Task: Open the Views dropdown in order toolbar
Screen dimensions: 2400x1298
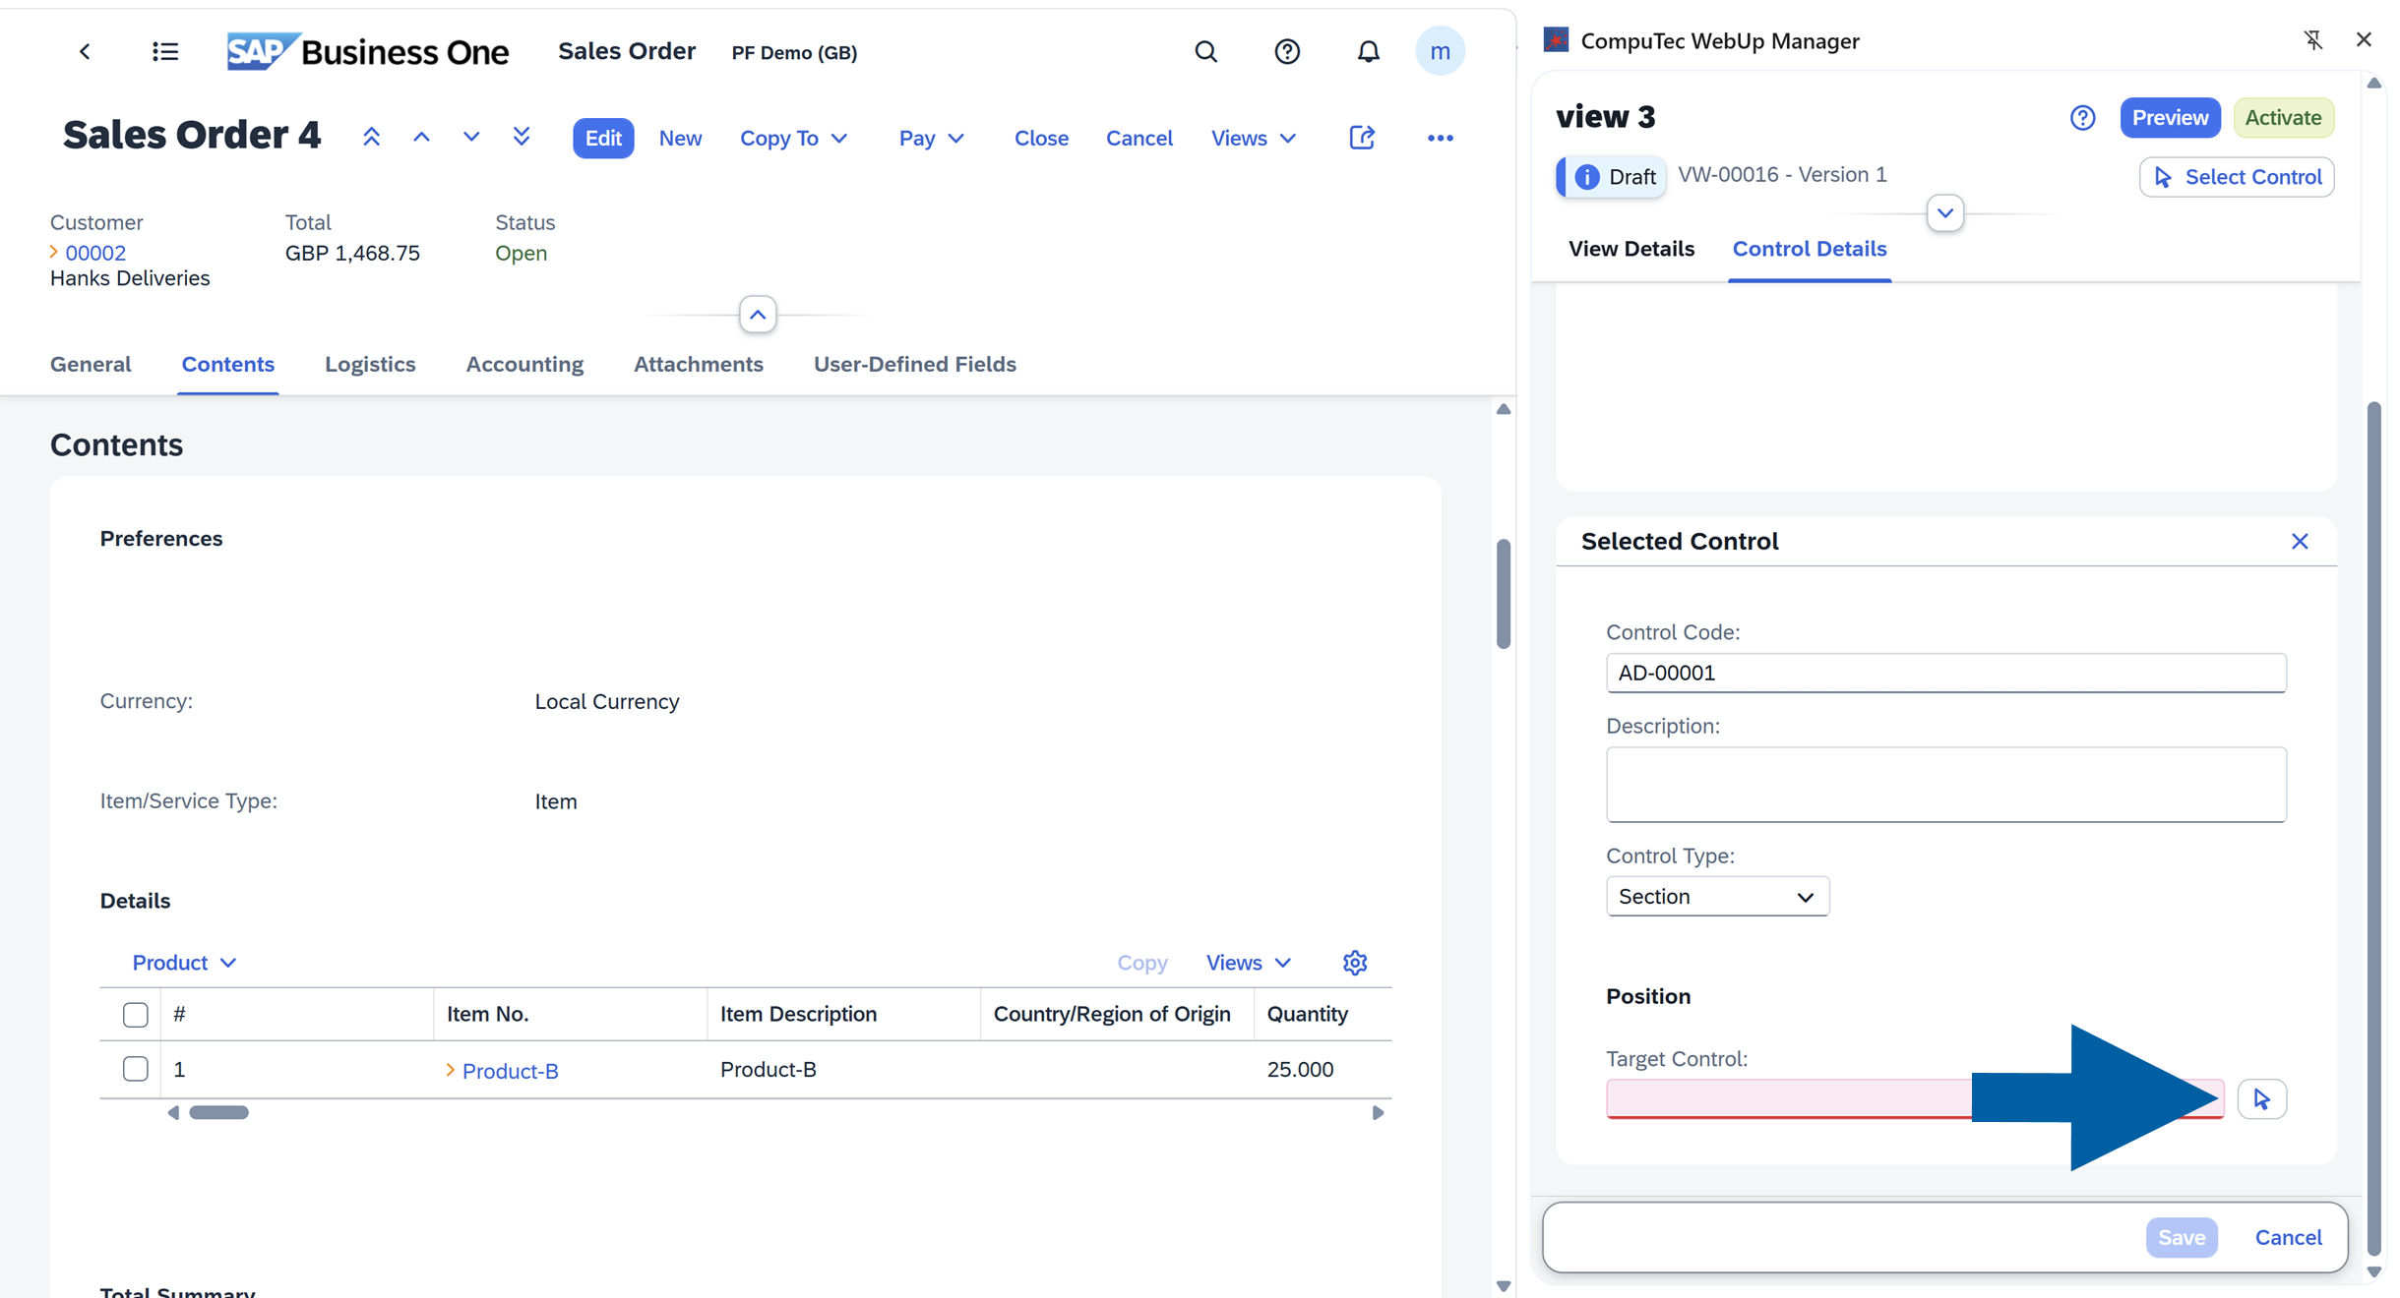Action: coord(1253,138)
